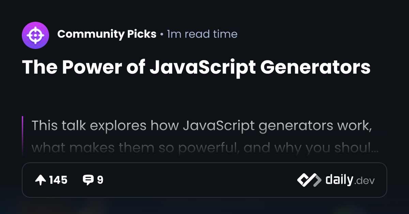Click the upvote arrow icon

[41, 180]
